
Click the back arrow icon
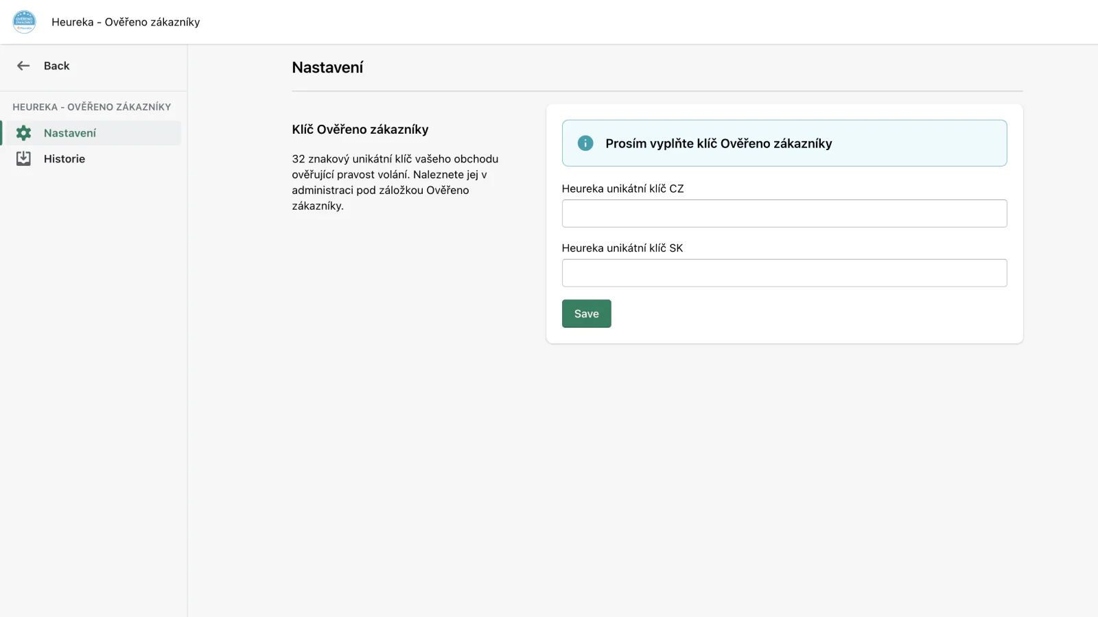click(x=23, y=66)
